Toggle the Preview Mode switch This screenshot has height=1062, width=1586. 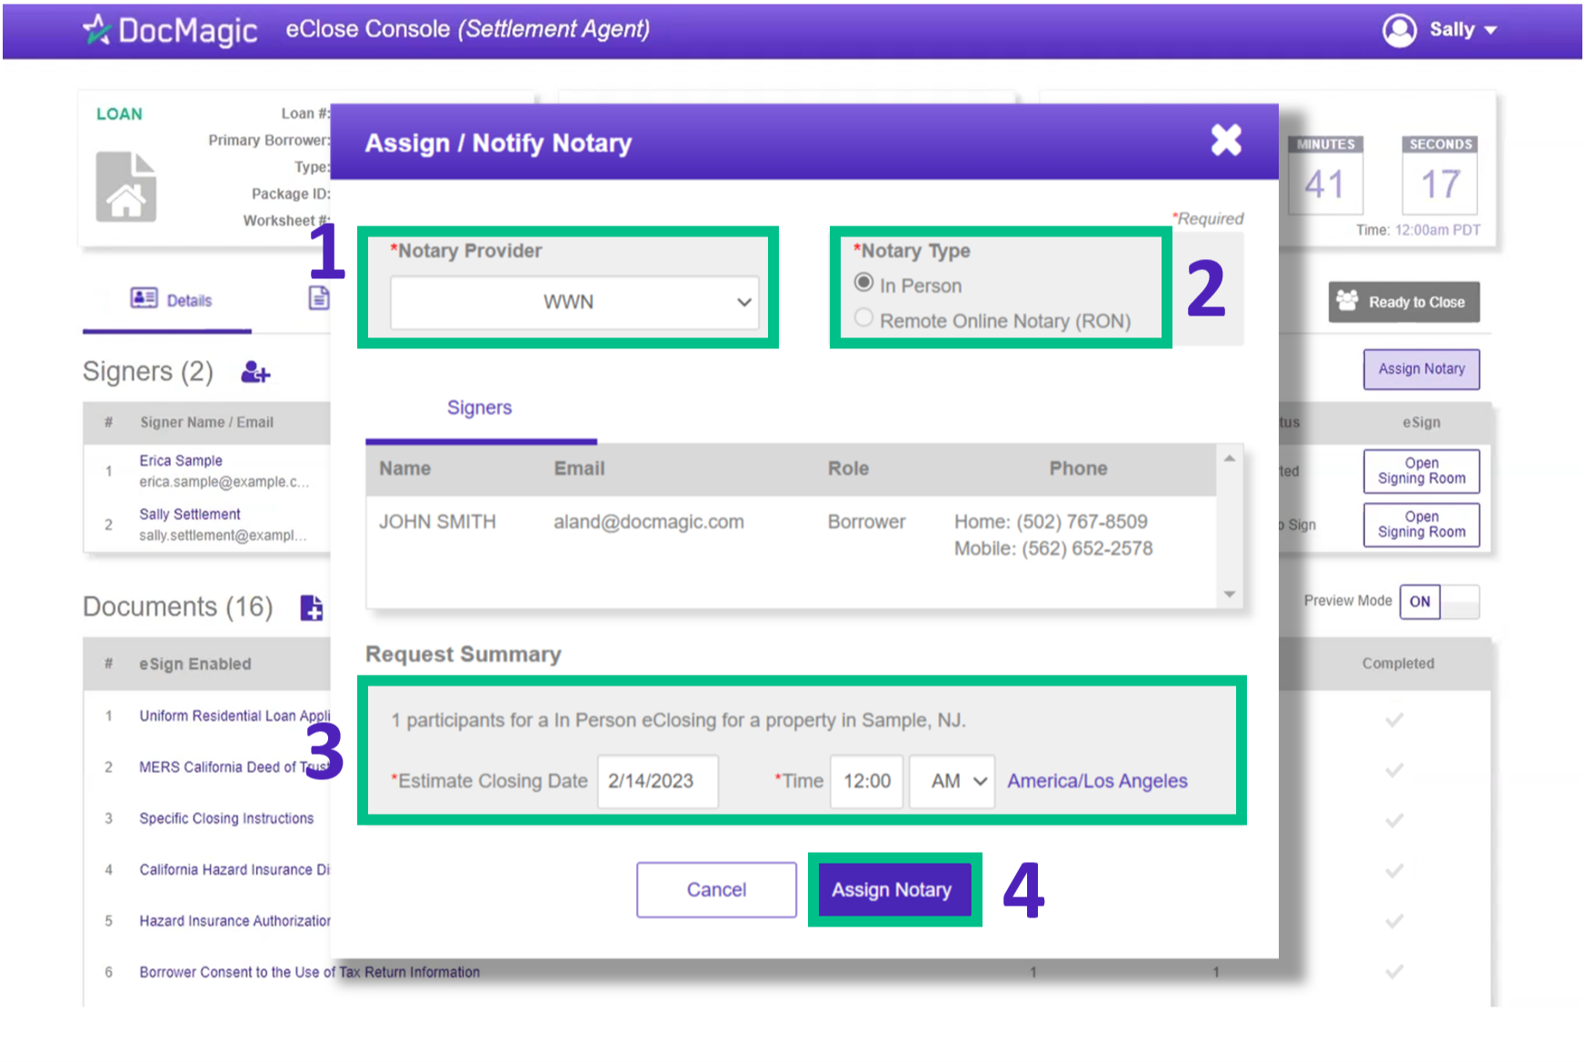pyautogui.click(x=1440, y=602)
